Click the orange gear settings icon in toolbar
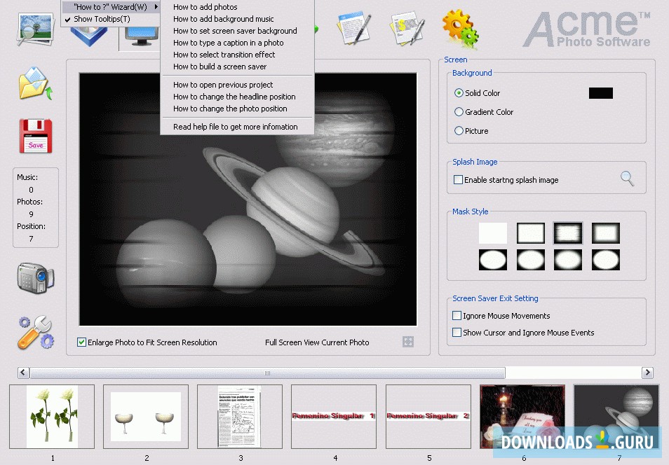This screenshot has height=465, width=669. [460, 28]
